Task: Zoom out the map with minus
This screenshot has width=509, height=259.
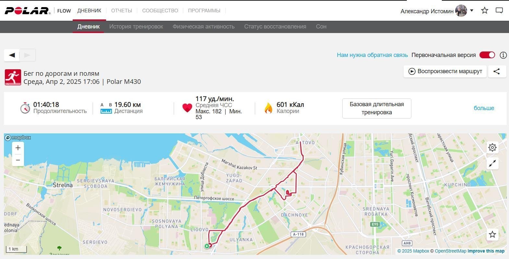Action: 18,160
